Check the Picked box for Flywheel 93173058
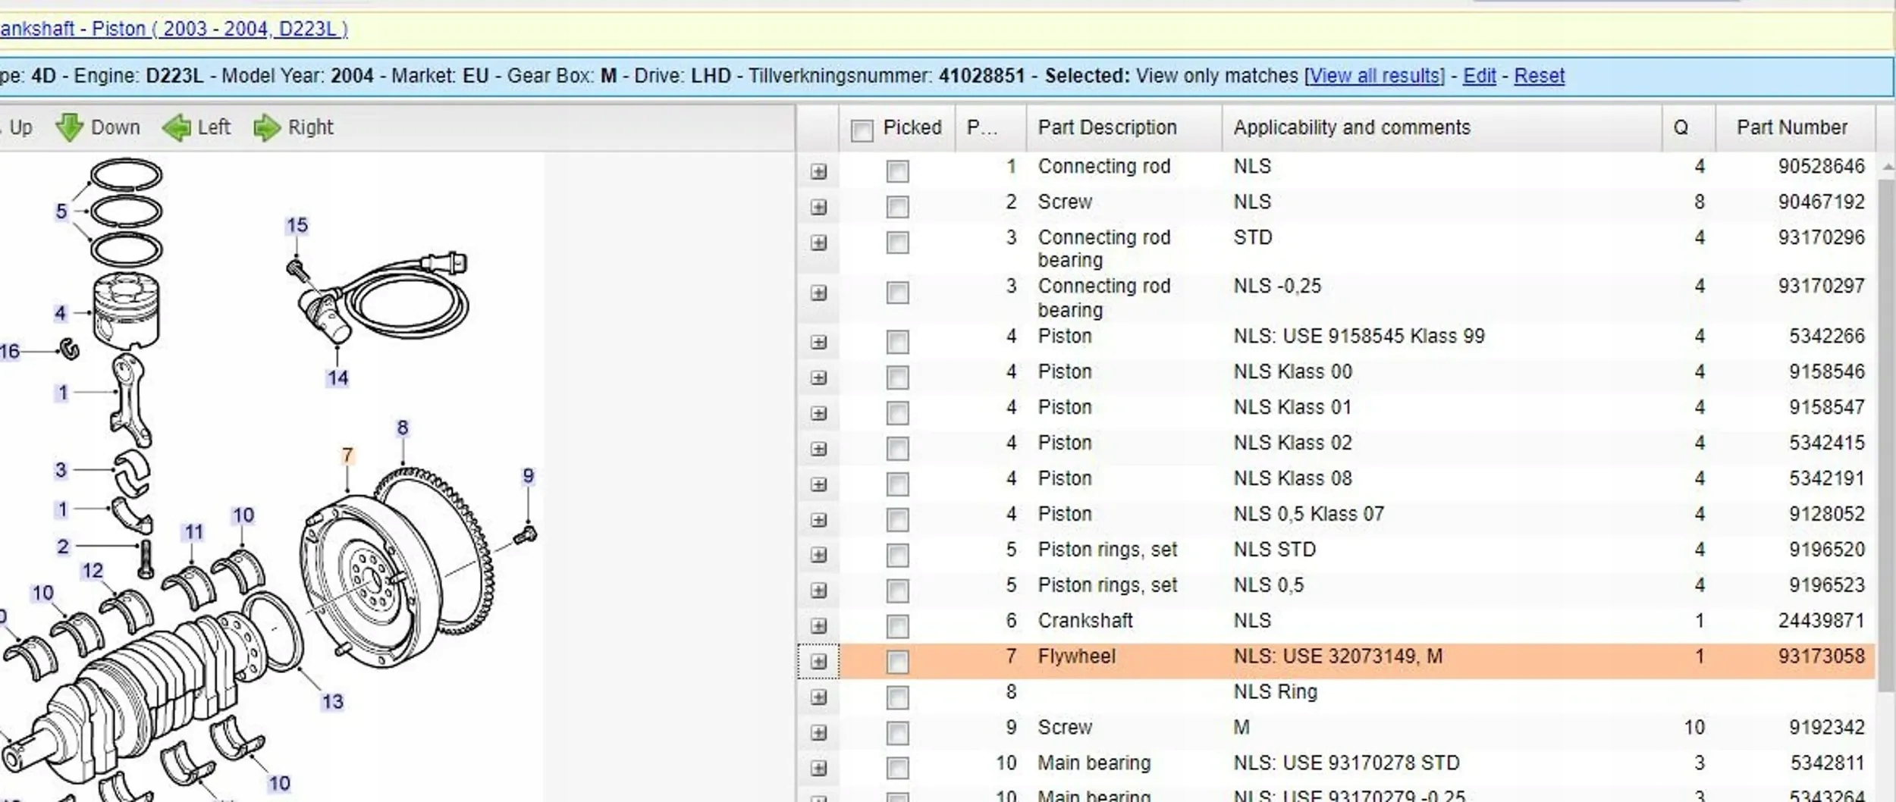The image size is (1896, 802). (x=897, y=661)
